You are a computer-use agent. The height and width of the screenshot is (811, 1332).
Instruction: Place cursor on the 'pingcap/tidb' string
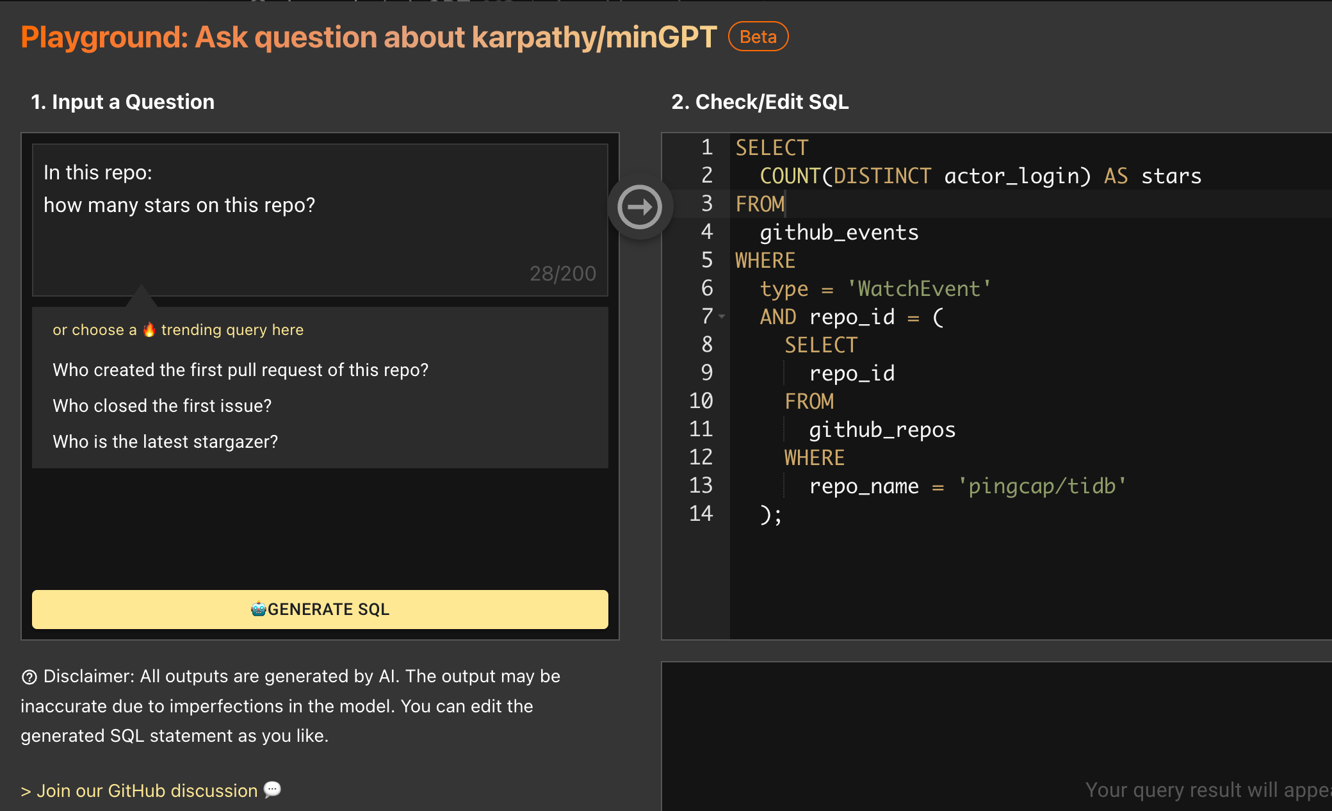(x=1043, y=486)
